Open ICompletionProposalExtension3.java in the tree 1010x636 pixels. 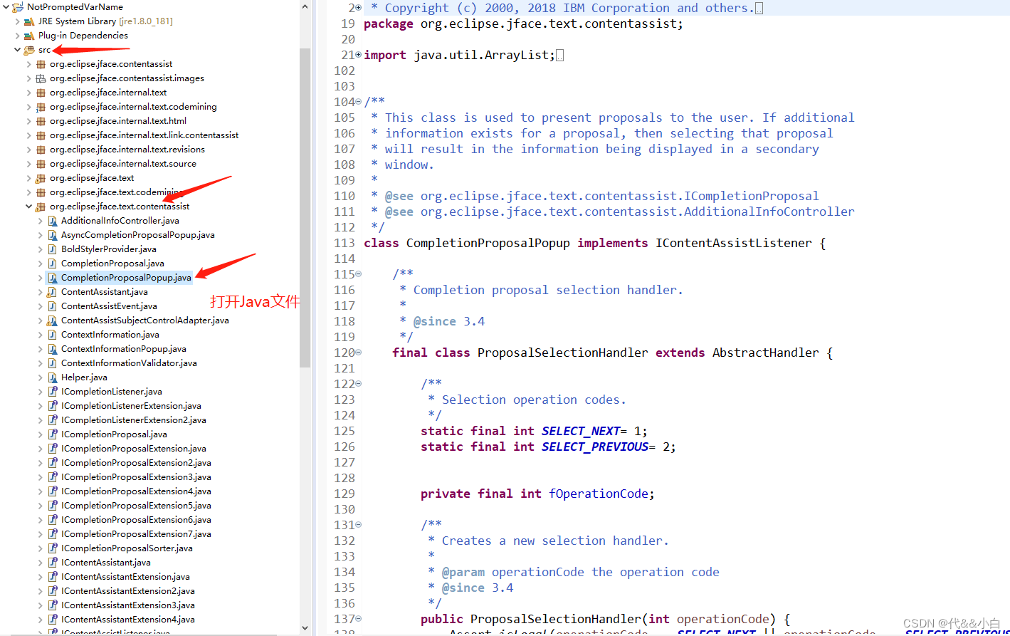coord(136,477)
